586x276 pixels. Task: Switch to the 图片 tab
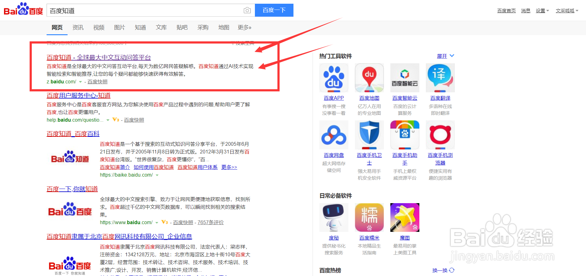point(119,27)
